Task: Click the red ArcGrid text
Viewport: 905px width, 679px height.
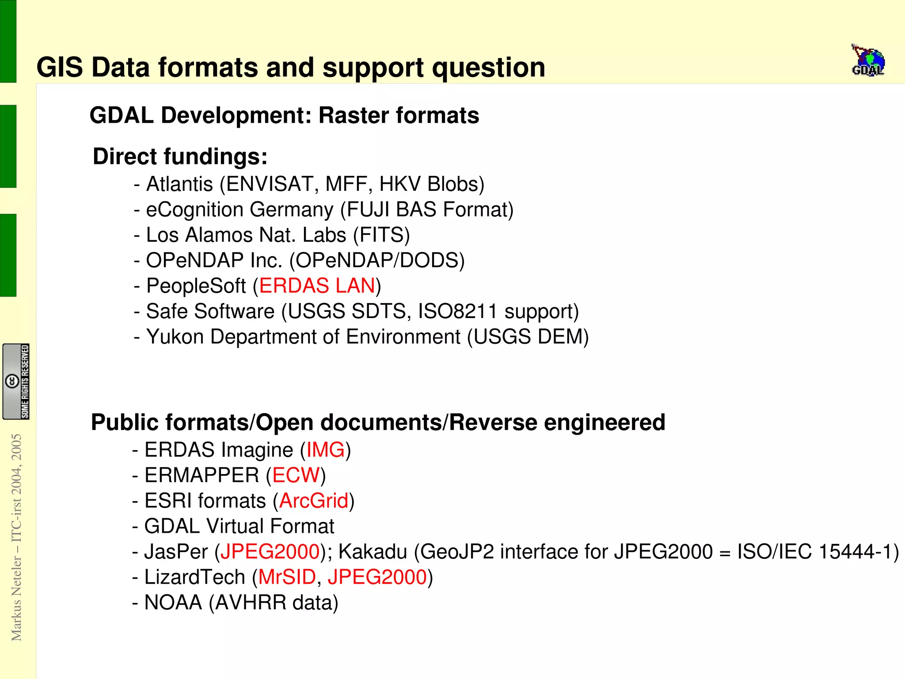Action: click(313, 501)
